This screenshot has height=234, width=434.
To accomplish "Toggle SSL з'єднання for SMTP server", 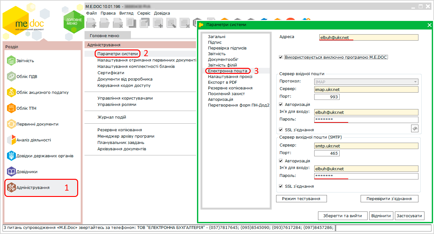I will coord(281,186).
